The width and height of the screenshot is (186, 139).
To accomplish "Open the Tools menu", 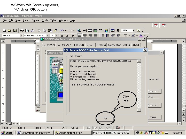I will pyautogui.click(x=45, y=20).
